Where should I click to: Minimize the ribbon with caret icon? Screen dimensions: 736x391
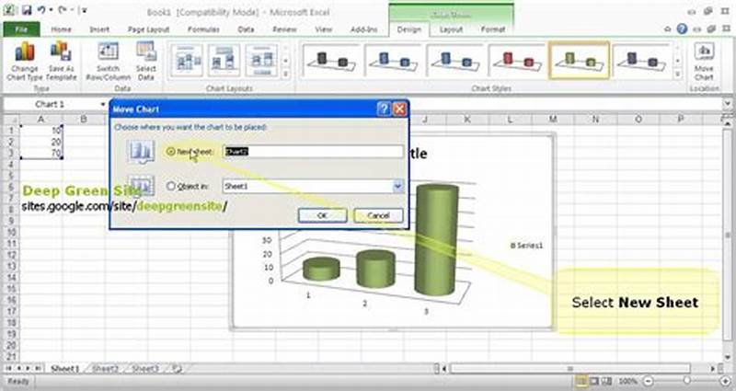click(667, 29)
